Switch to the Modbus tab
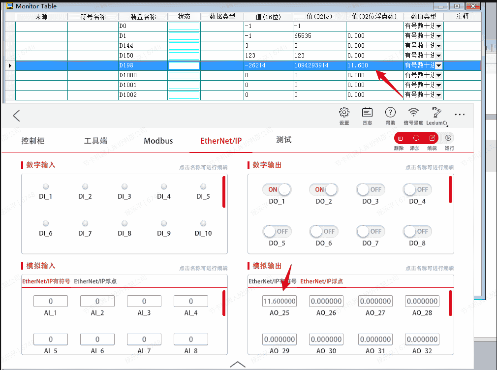Viewport: 497px width, 370px height. tap(158, 141)
